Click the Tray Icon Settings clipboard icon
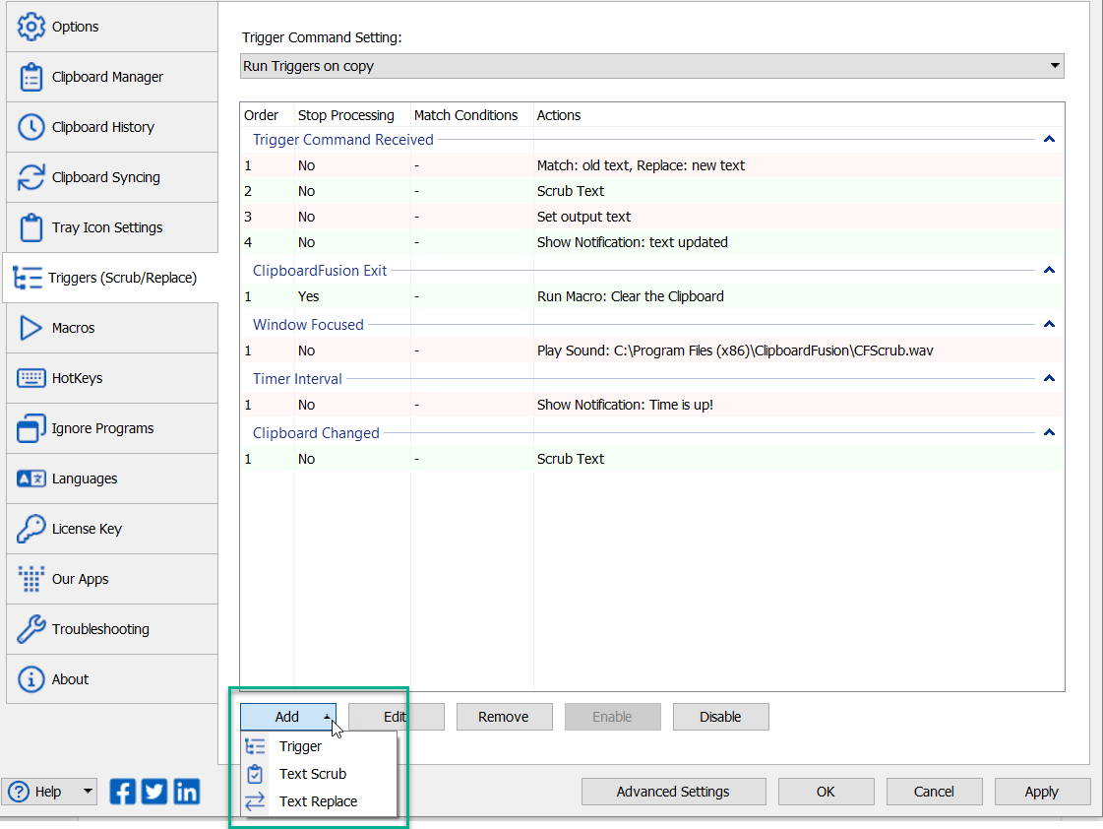 [31, 227]
